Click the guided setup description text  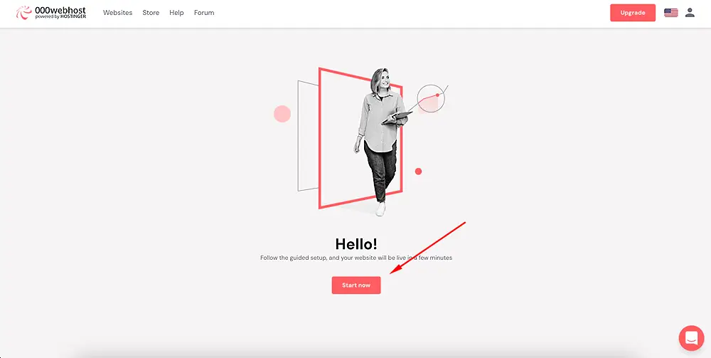(x=356, y=258)
